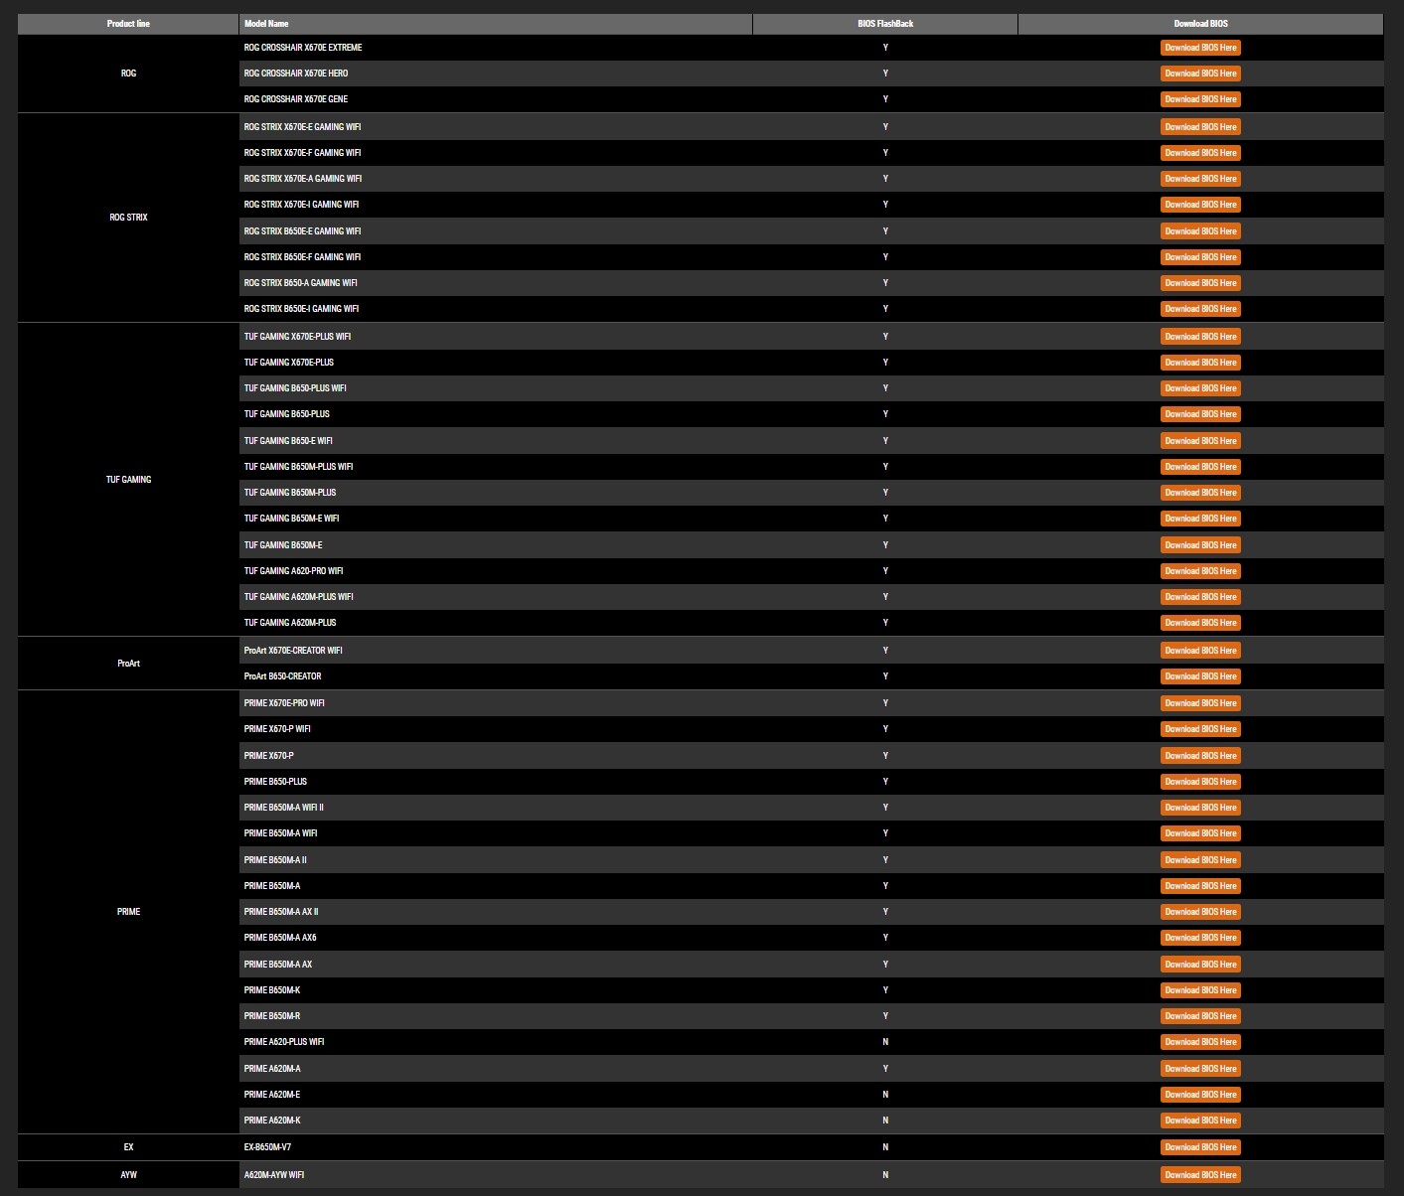The width and height of the screenshot is (1404, 1196).
Task: Select the ROG STRIX product line cell
Action: (x=128, y=218)
